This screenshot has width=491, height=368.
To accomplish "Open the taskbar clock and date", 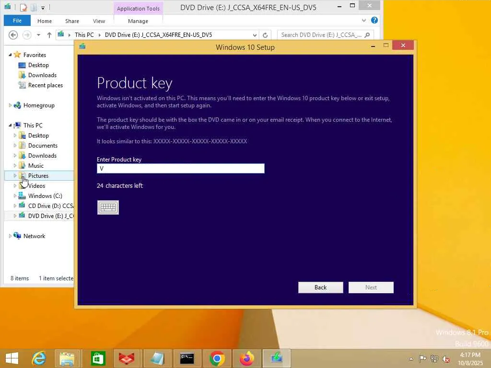I will (x=471, y=359).
